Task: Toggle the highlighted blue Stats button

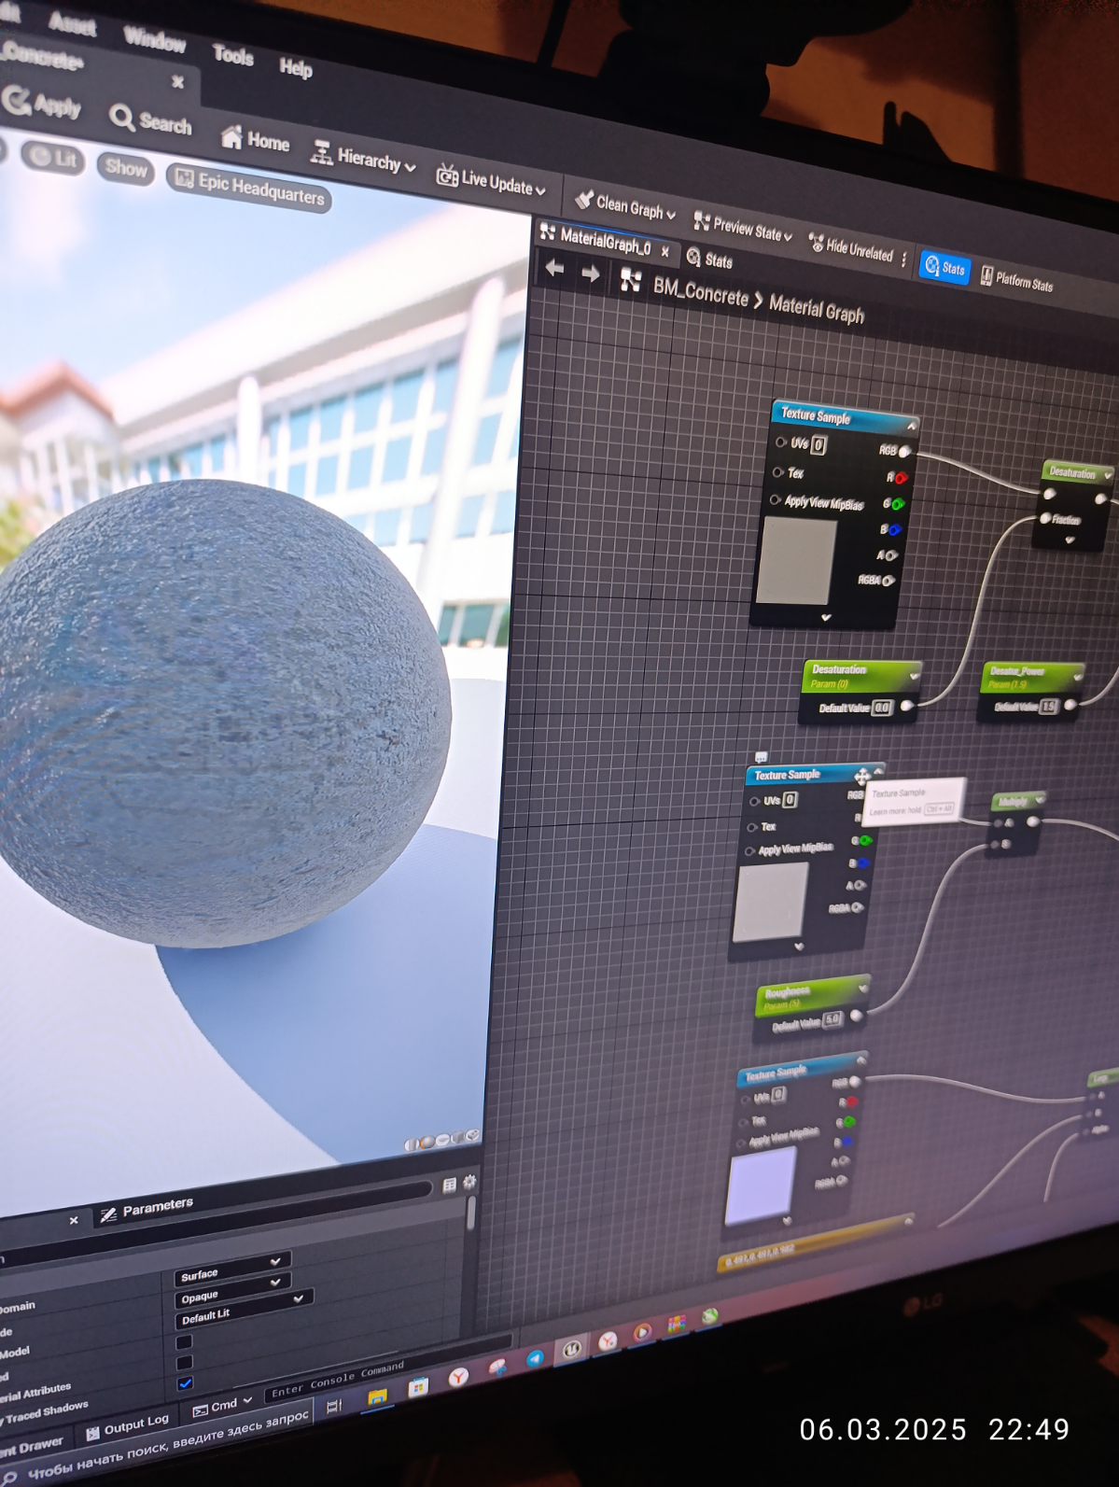Action: (944, 268)
